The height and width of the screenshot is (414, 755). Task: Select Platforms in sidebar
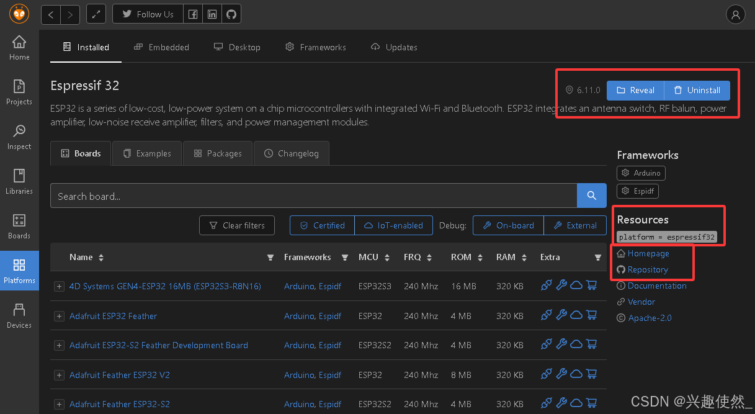(x=19, y=271)
